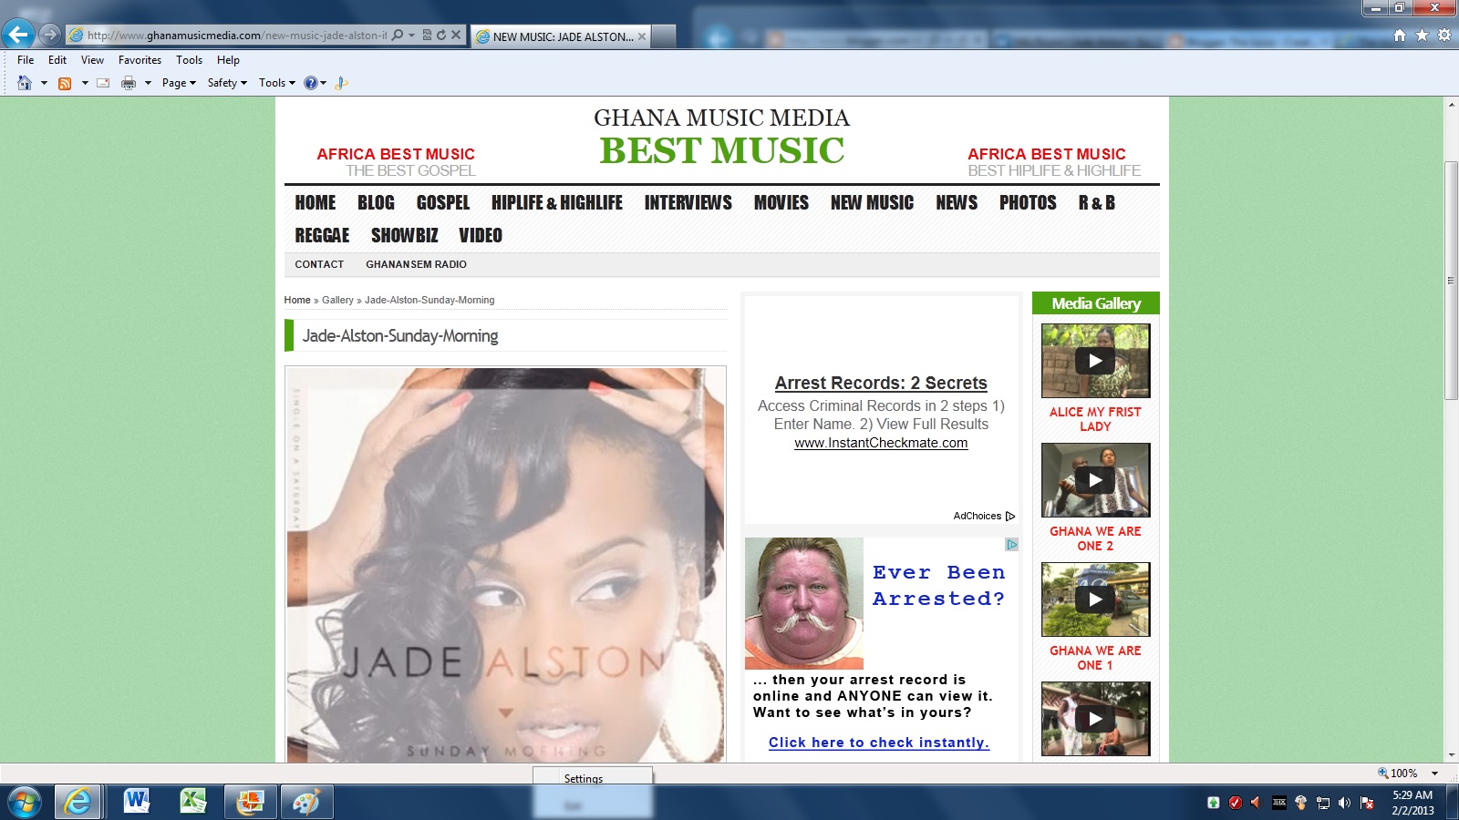Image resolution: width=1459 pixels, height=820 pixels.
Task: Play the GHANA WE ARE ONE 1 video
Action: pos(1095,600)
